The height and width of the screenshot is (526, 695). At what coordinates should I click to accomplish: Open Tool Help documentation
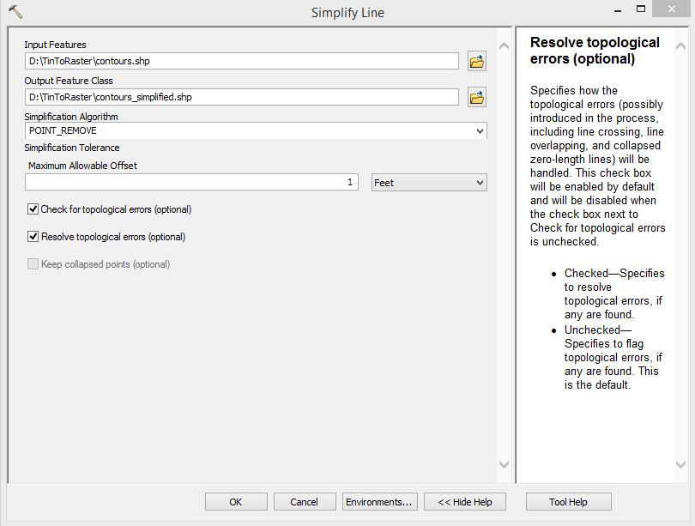pyautogui.click(x=568, y=502)
